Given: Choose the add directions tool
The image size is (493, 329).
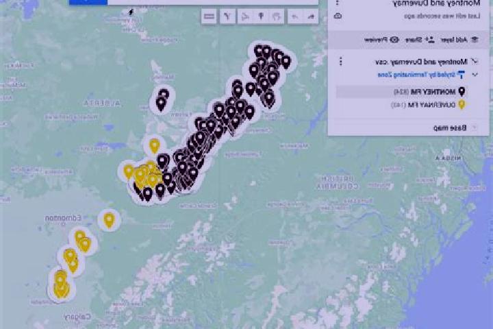Looking at the screenshot, I should [x=227, y=16].
